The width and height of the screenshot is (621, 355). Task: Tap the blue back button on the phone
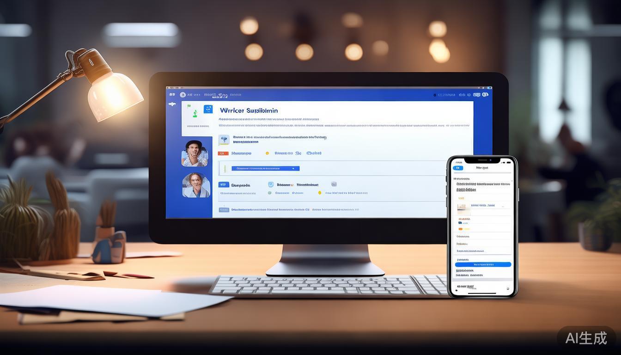(458, 168)
